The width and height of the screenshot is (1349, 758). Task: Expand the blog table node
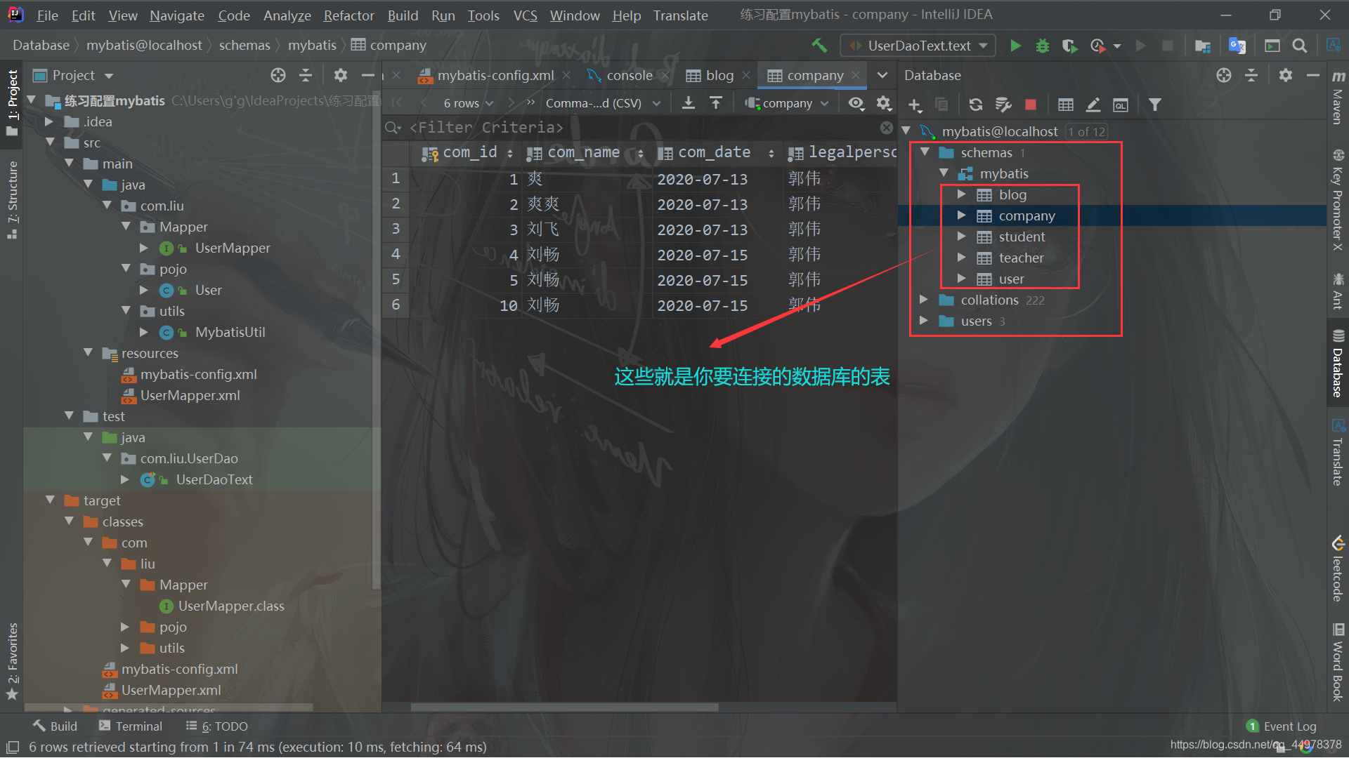tap(961, 194)
